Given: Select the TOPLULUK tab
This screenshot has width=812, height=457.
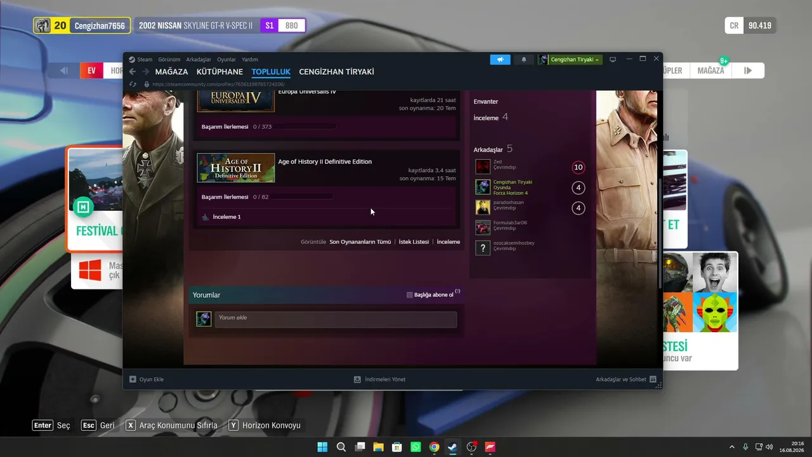Looking at the screenshot, I should [x=271, y=72].
